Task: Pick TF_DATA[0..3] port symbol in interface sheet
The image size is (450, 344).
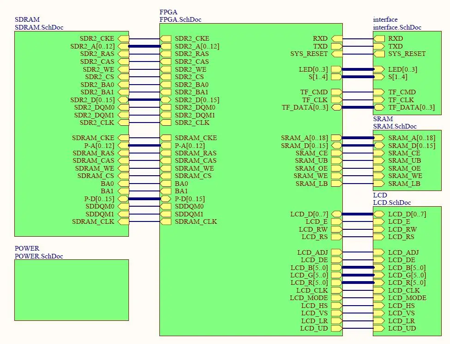Action: [x=379, y=107]
